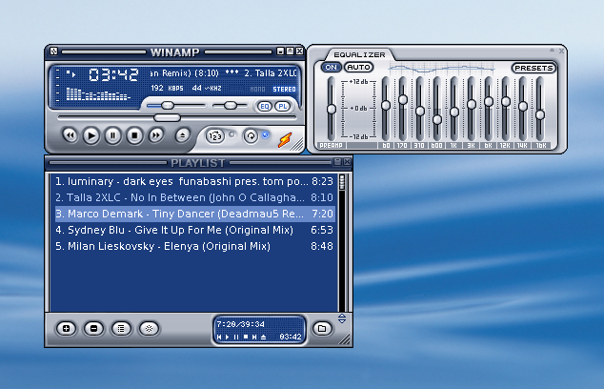Open the Winamp main menu icon in title bar

pyautogui.click(x=53, y=51)
